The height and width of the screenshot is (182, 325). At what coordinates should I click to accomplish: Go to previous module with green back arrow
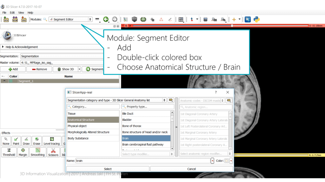point(106,19)
